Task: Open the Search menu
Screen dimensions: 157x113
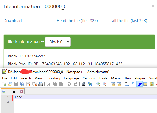Action: pyautogui.click(x=26, y=78)
